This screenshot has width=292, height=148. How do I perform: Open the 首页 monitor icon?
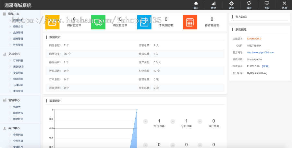point(267,5)
